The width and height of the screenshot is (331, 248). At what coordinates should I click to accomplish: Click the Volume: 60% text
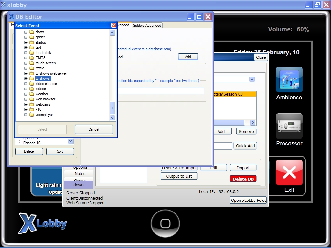(288, 29)
